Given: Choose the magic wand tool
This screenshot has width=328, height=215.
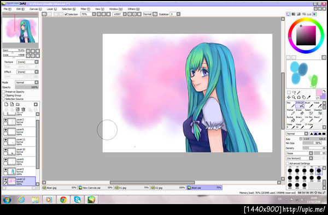Looking at the screenshot, I should pos(299,92).
